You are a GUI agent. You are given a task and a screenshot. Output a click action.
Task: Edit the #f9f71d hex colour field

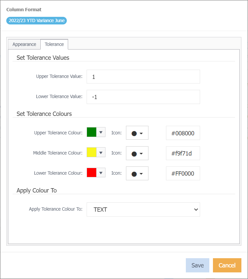[183, 154]
